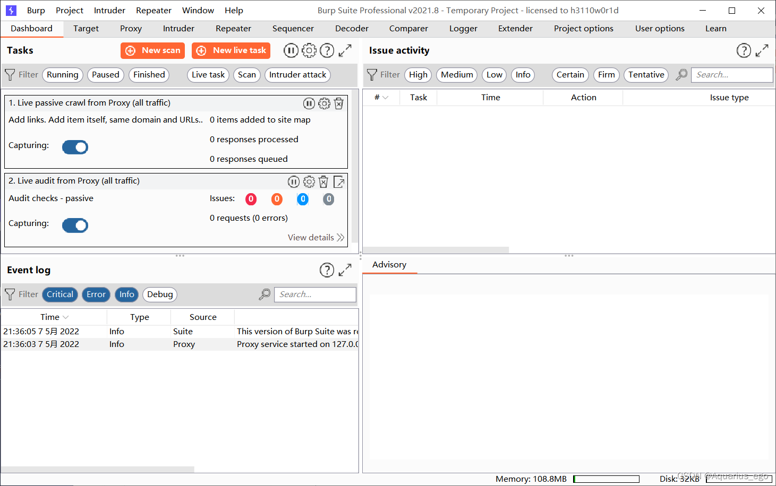This screenshot has width=776, height=486.
Task: Toggle Capturing for Live passive crawl
Action: pos(75,147)
